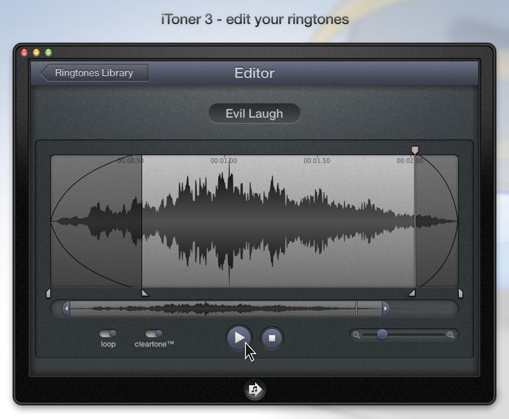Click the mini waveform overview bar
Viewport: 509px width, 419px height.
(226, 308)
